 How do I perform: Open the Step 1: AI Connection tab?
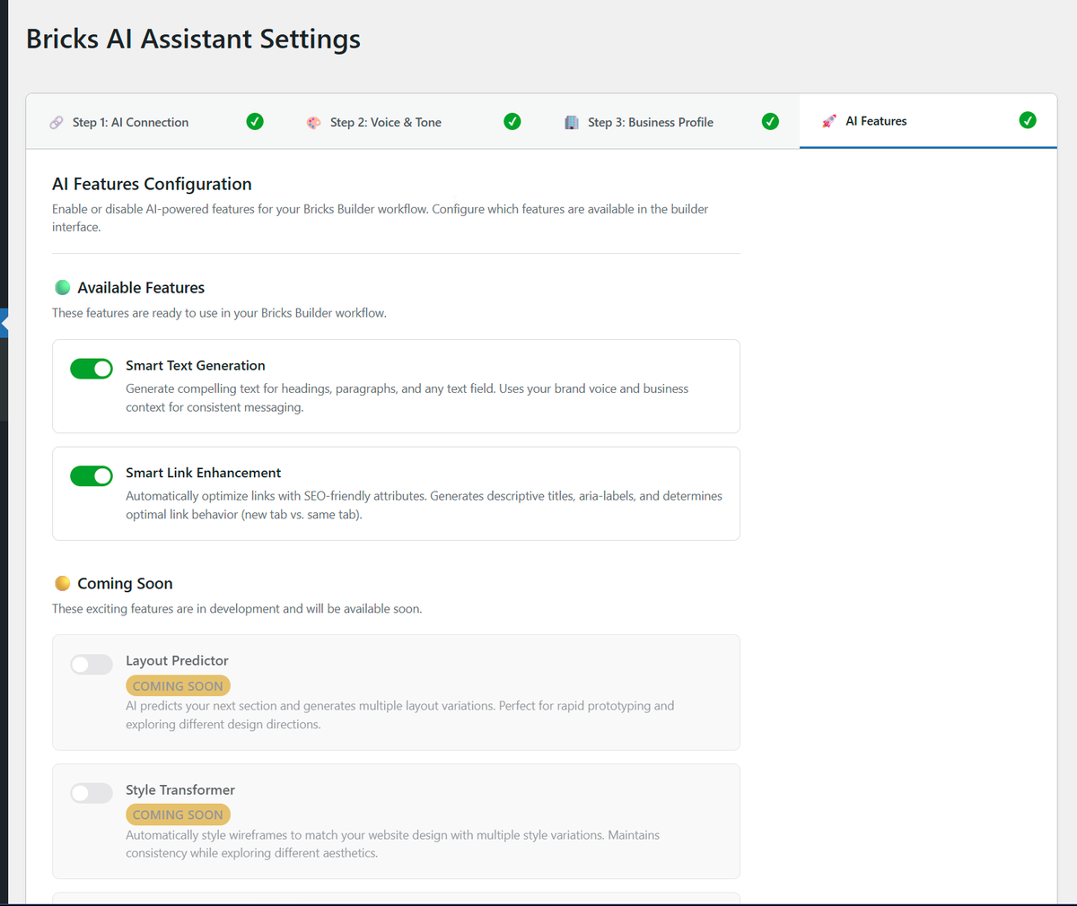pyautogui.click(x=155, y=122)
